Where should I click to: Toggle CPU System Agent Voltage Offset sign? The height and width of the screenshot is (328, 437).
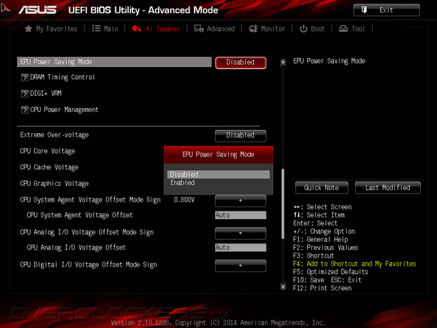pyautogui.click(x=240, y=200)
